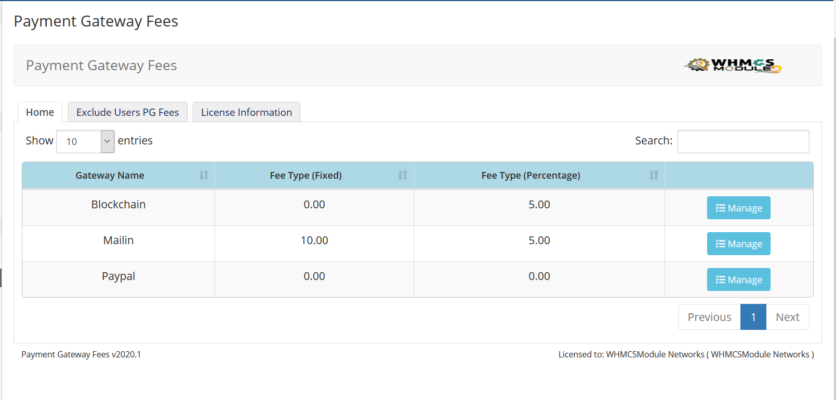The height and width of the screenshot is (400, 836).
Task: Sort by Fee Type (Fixed) arrows
Action: tap(403, 176)
